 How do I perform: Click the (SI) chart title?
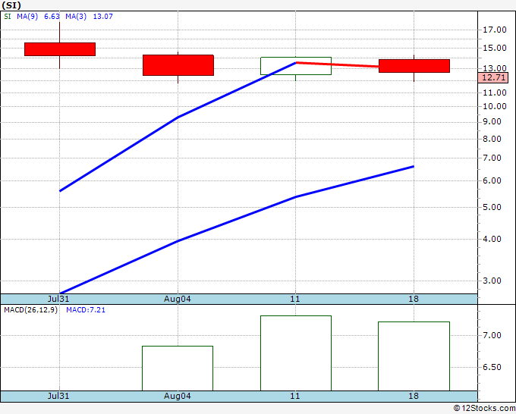pos(11,5)
